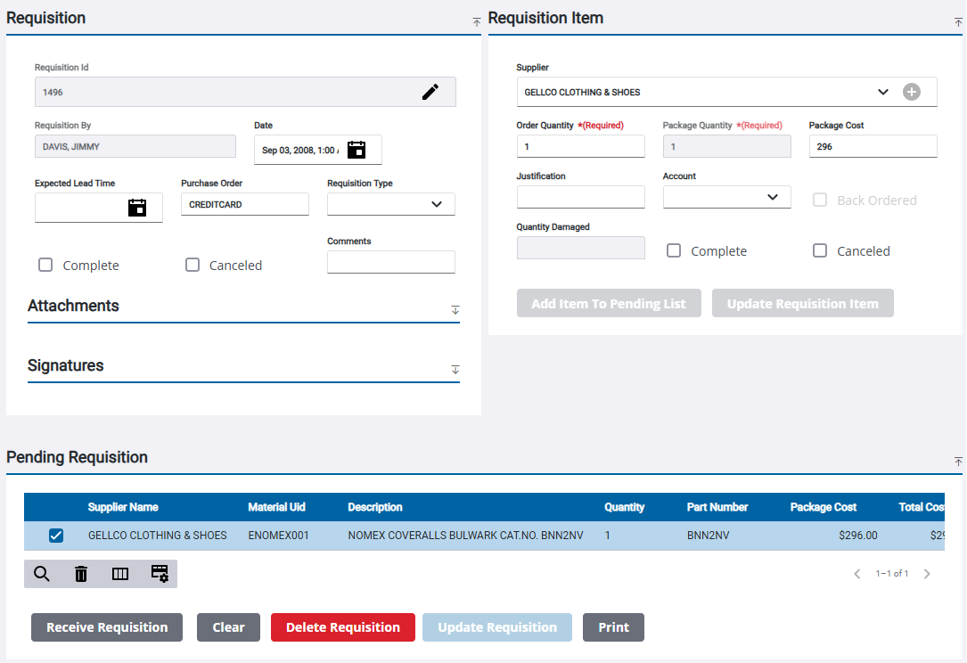This screenshot has height=663, width=967.
Task: Open the Expected Lead Time calendar icon
Action: pyautogui.click(x=138, y=208)
